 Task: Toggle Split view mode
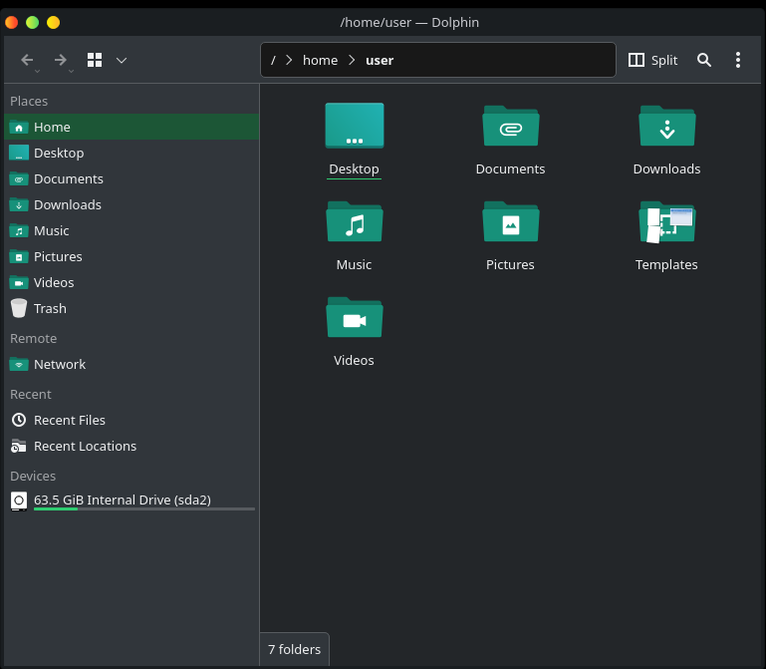tap(653, 60)
